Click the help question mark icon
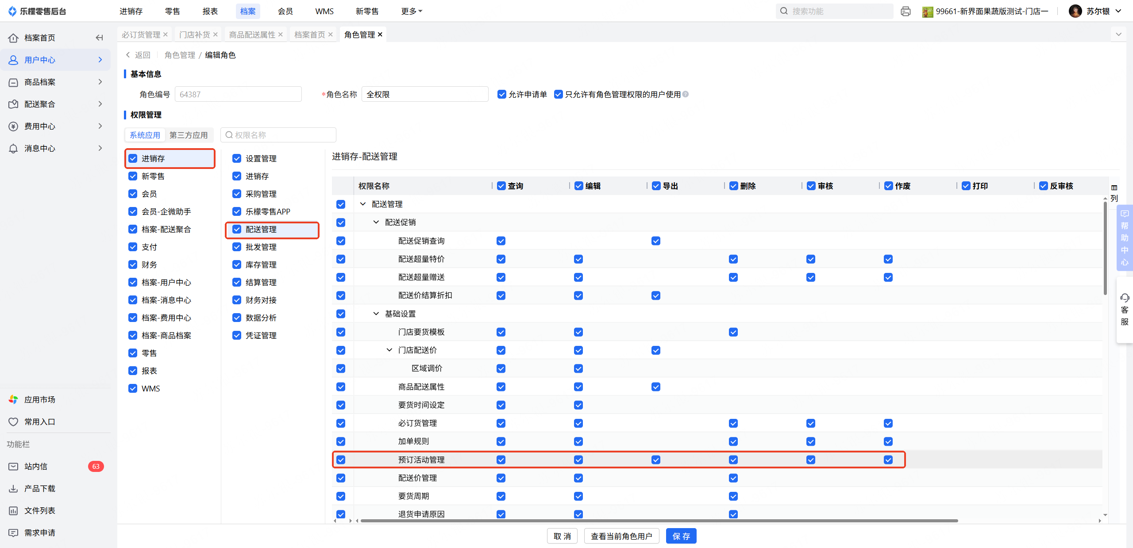The width and height of the screenshot is (1133, 548). pos(686,94)
